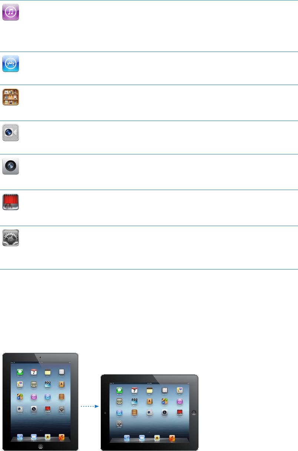Tap Mail in the landscape iPad dock

click(142, 438)
